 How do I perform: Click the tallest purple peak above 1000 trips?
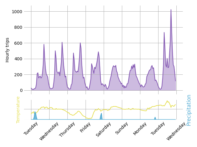171,10
